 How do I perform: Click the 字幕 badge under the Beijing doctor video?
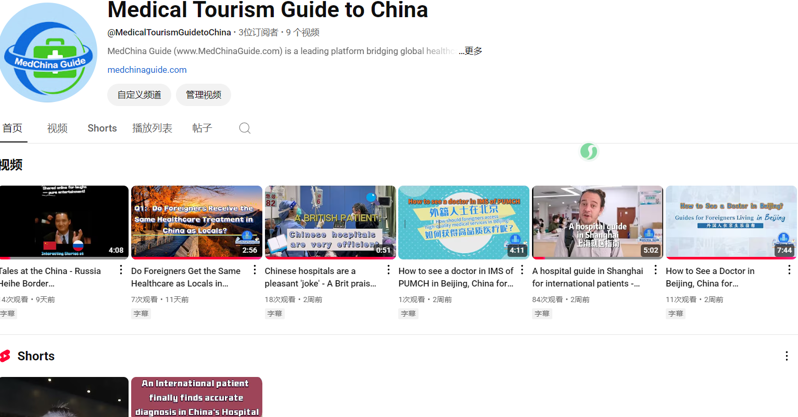coord(675,313)
